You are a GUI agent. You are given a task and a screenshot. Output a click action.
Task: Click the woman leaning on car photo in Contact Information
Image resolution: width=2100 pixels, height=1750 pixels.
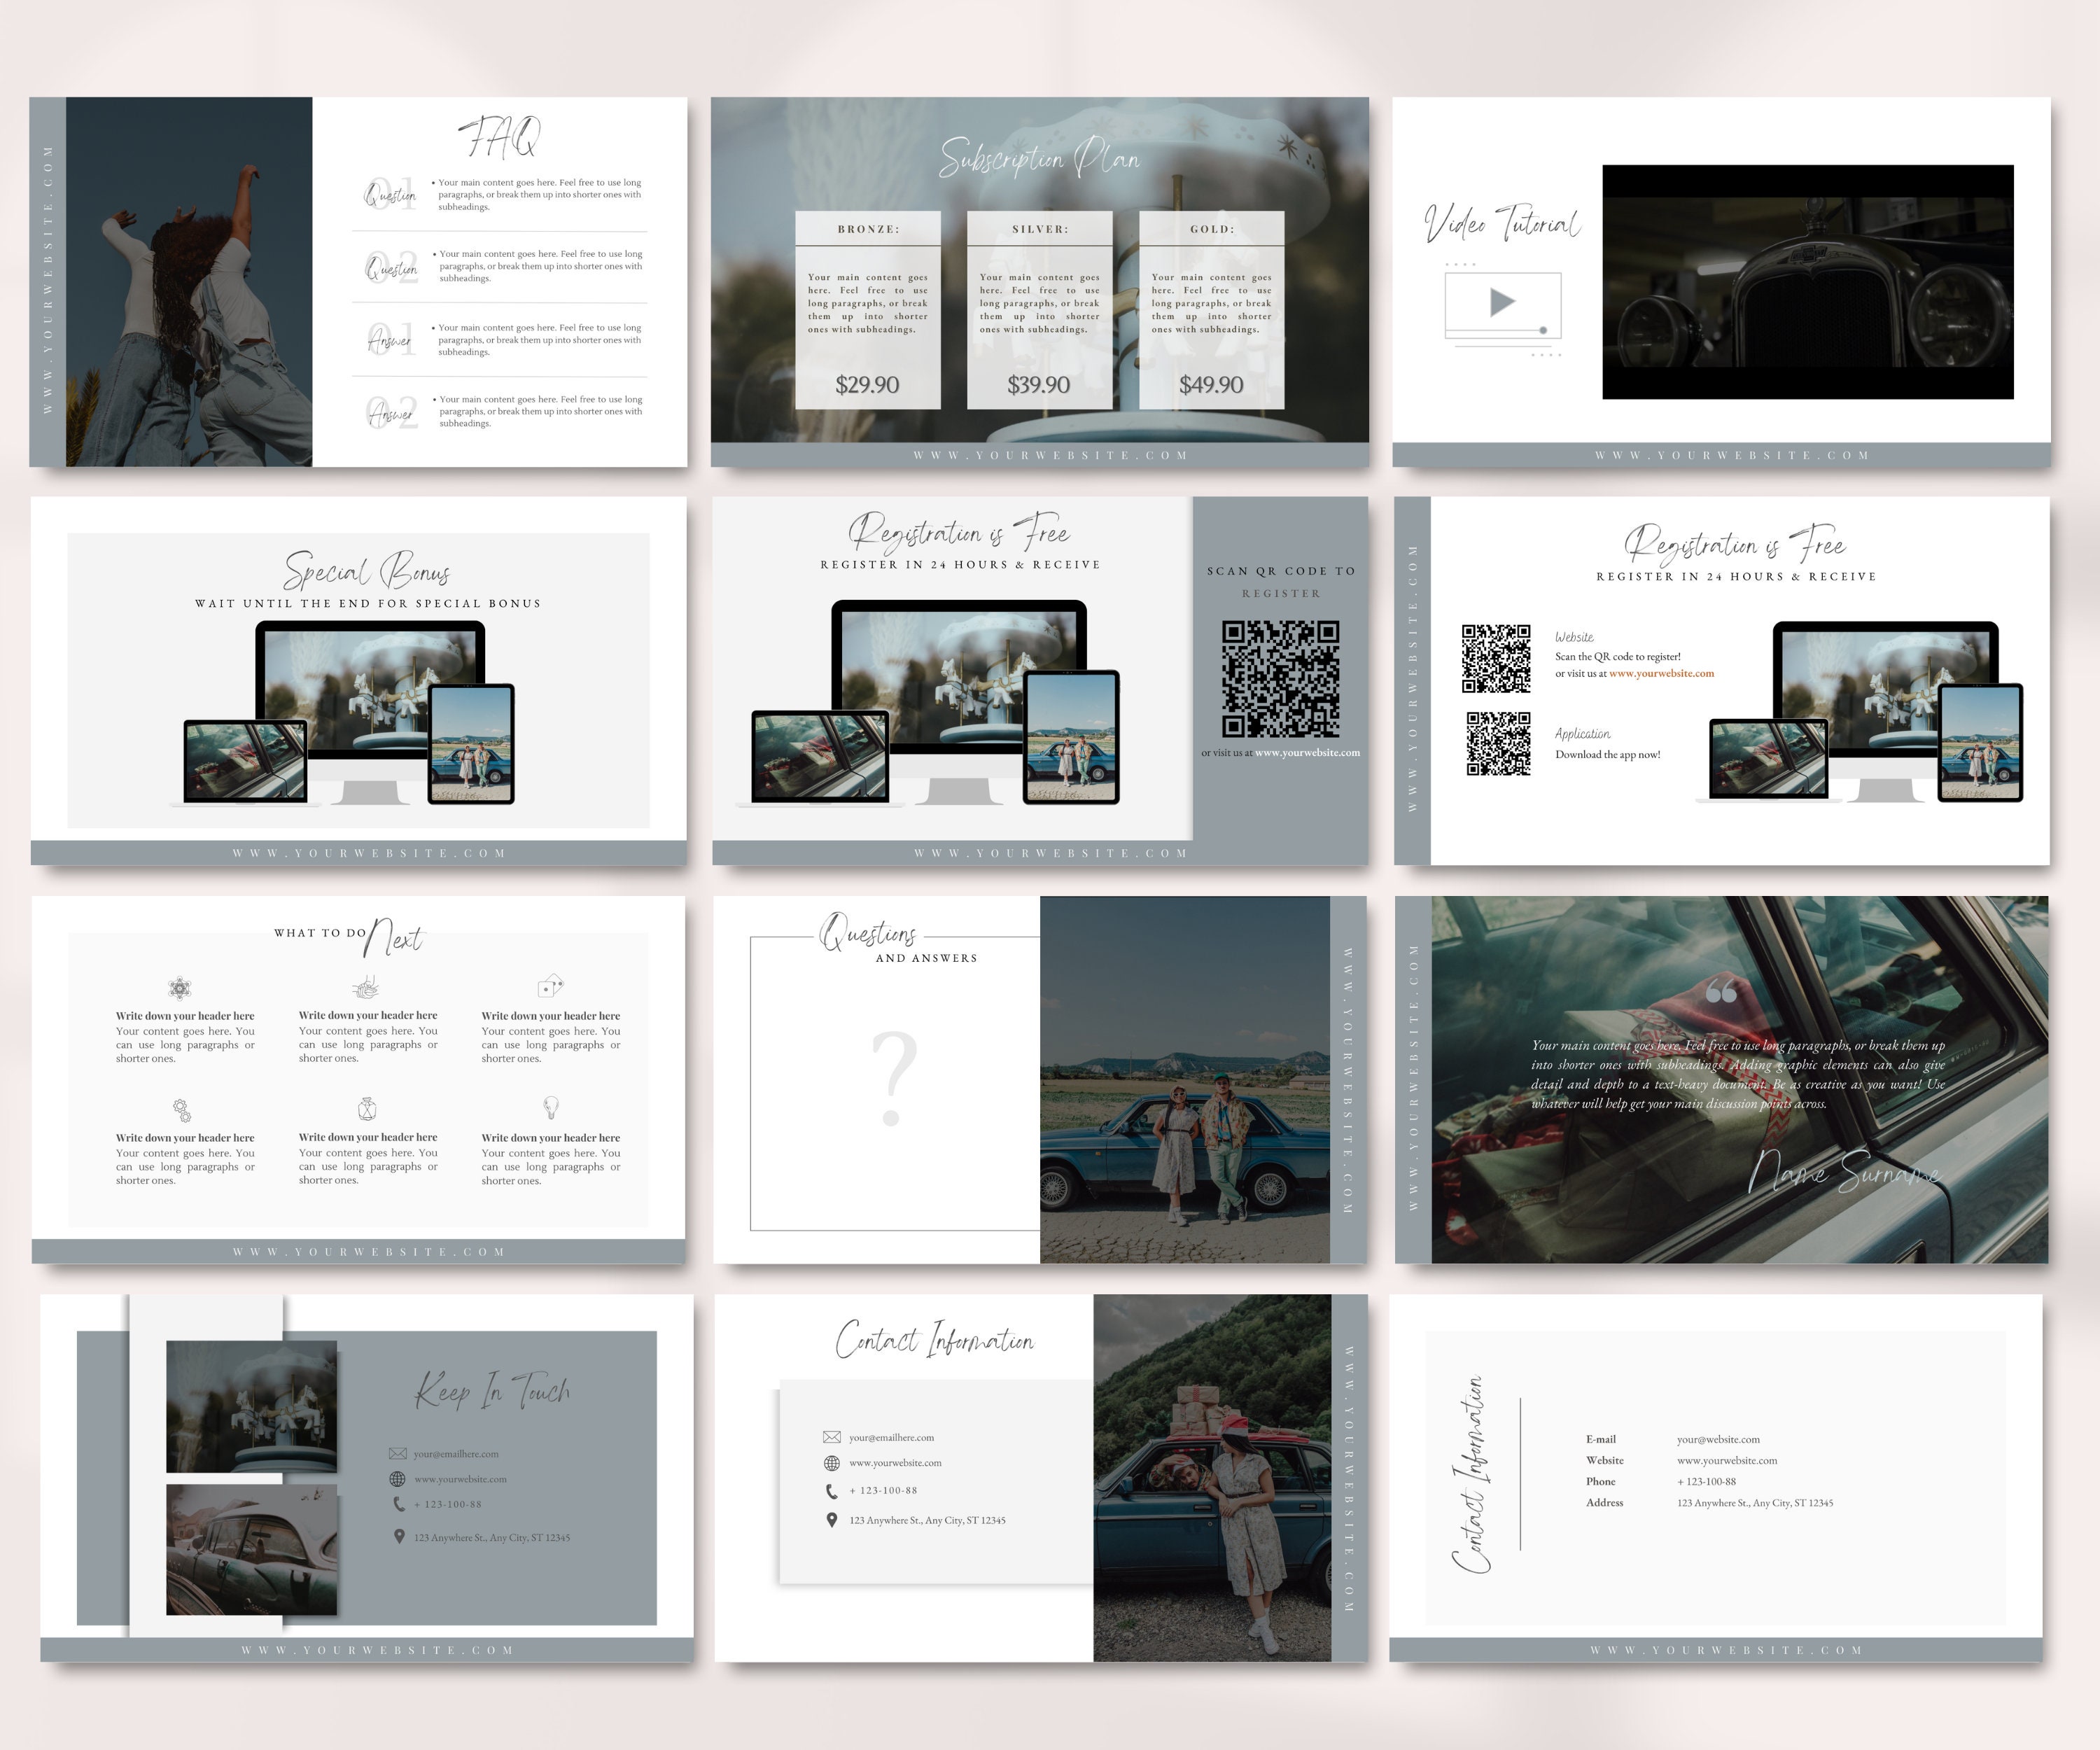click(1212, 1478)
